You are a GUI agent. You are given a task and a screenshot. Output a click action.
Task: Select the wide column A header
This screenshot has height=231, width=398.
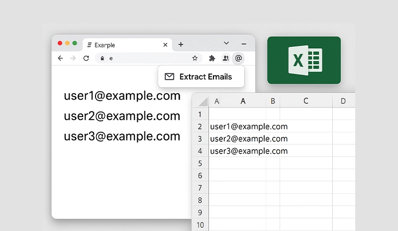click(243, 101)
